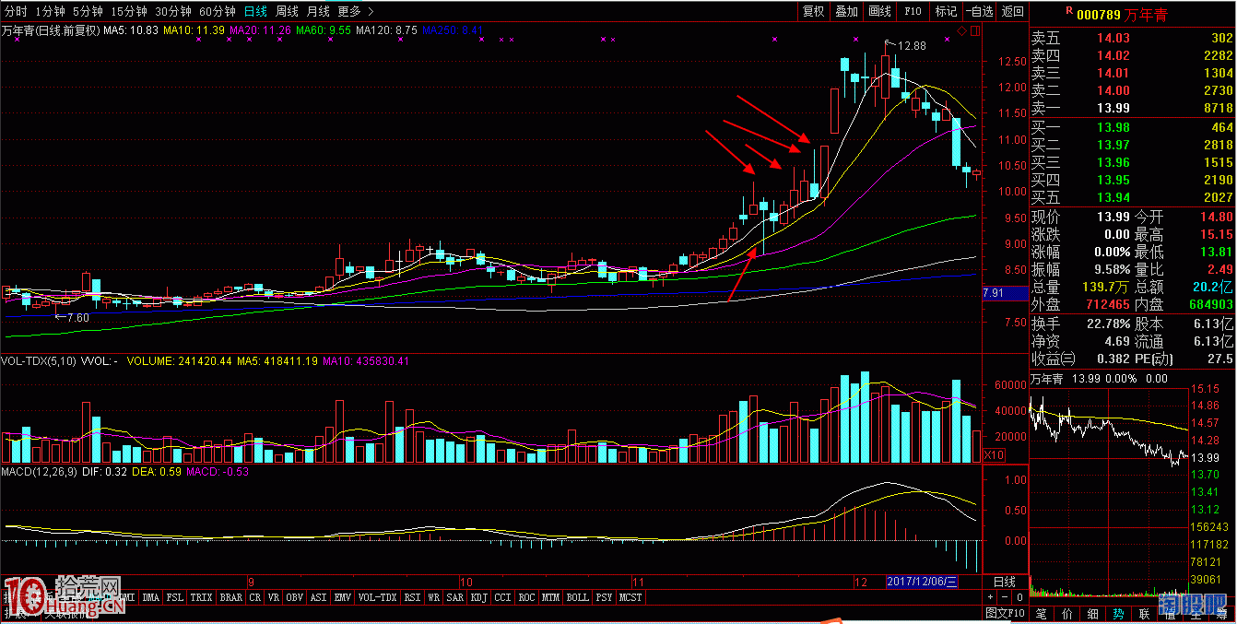1237x624 pixels.
Task: Click stock code 000789
Action: click(1099, 14)
